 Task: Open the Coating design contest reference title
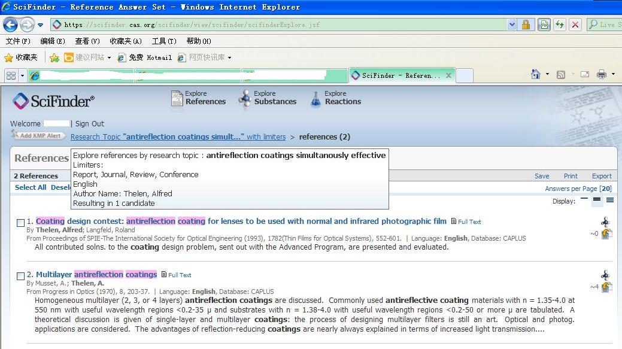coord(241,221)
